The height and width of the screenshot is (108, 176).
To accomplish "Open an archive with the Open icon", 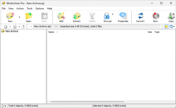I will tap(28, 16).
